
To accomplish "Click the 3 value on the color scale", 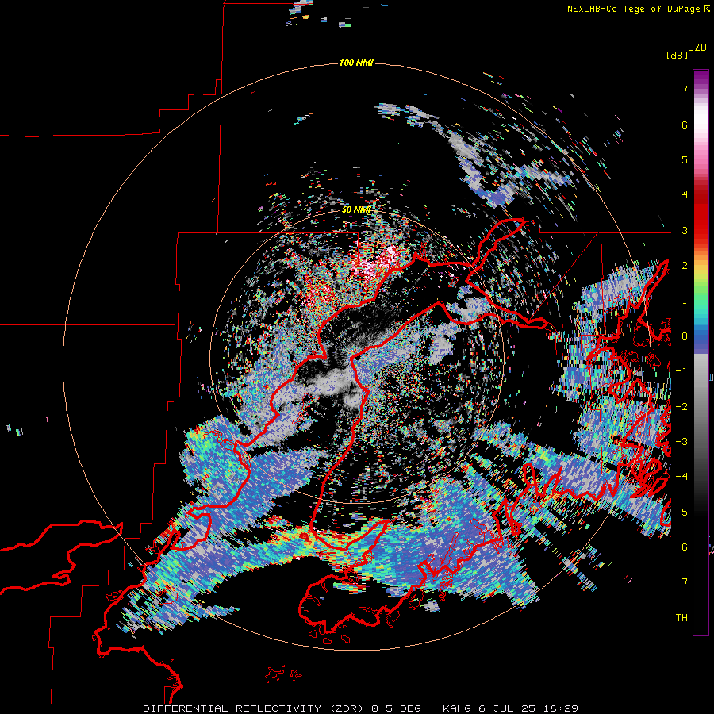I will [685, 230].
